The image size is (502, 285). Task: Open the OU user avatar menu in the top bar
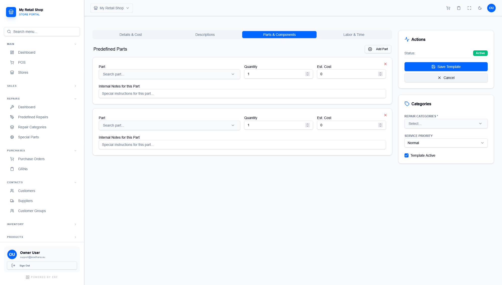[491, 8]
